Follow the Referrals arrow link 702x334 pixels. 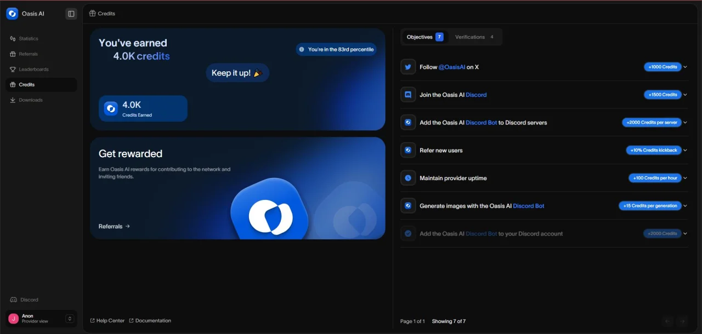[114, 226]
